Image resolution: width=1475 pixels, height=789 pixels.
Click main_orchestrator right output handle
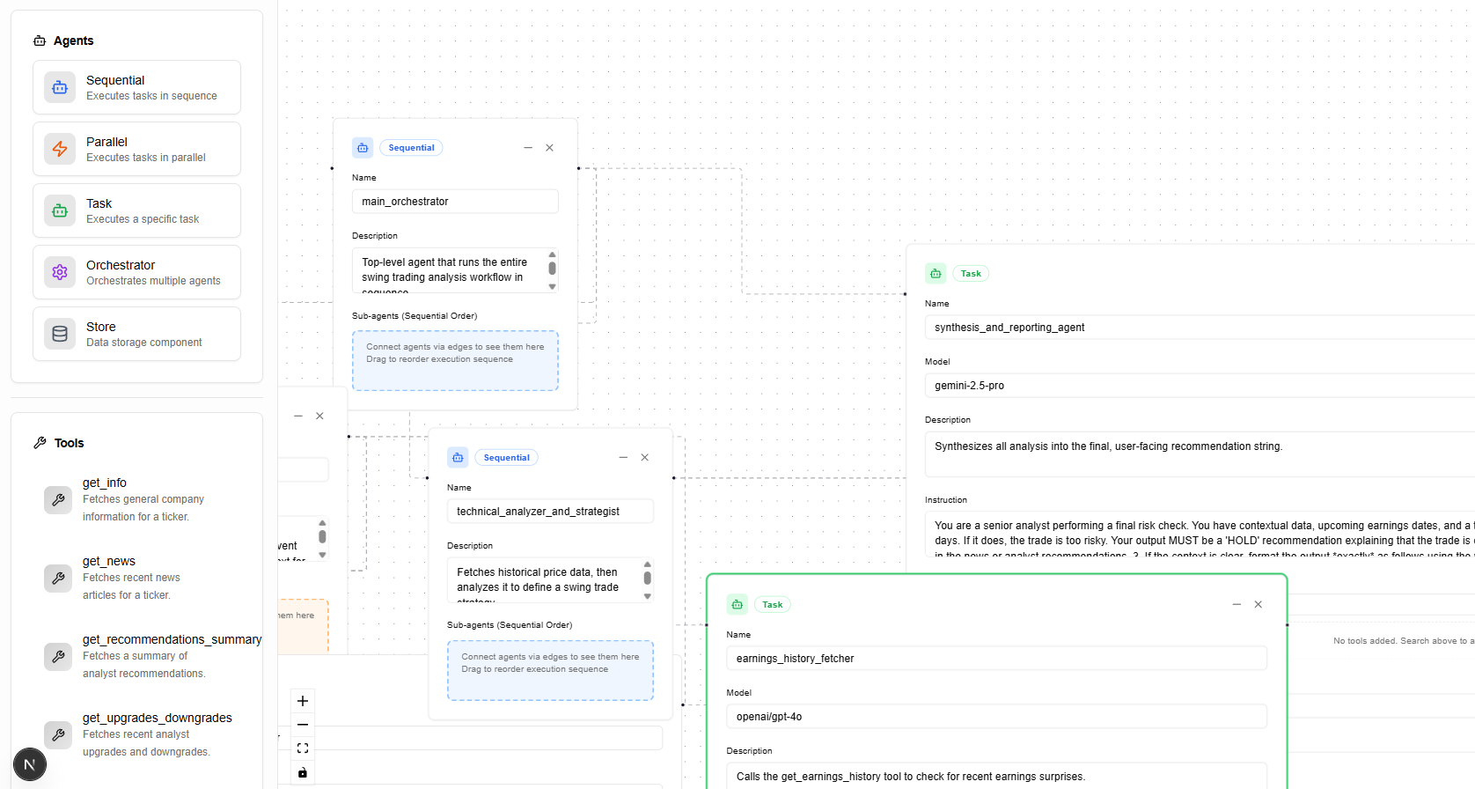point(578,168)
